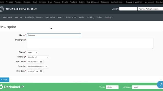Open the Status dropdown set to Open

click(32, 52)
